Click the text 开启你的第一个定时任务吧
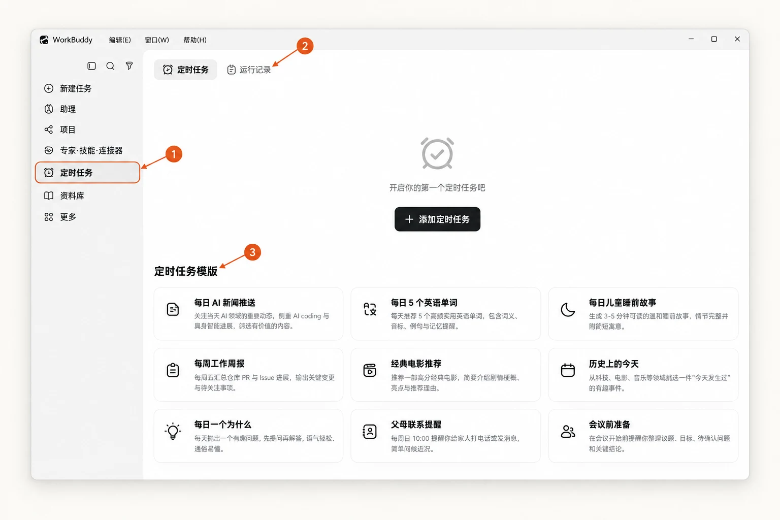780x520 pixels. point(437,188)
